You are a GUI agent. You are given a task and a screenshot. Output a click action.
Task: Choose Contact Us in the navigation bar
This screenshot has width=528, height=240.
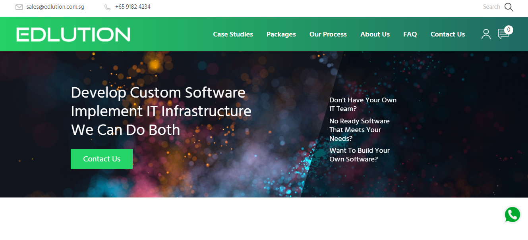coord(448,34)
